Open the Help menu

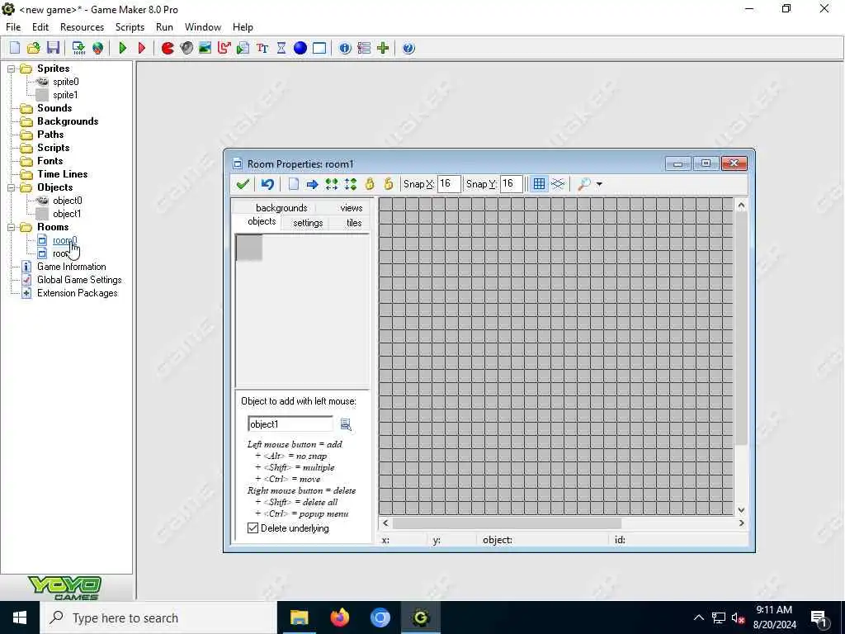(243, 27)
